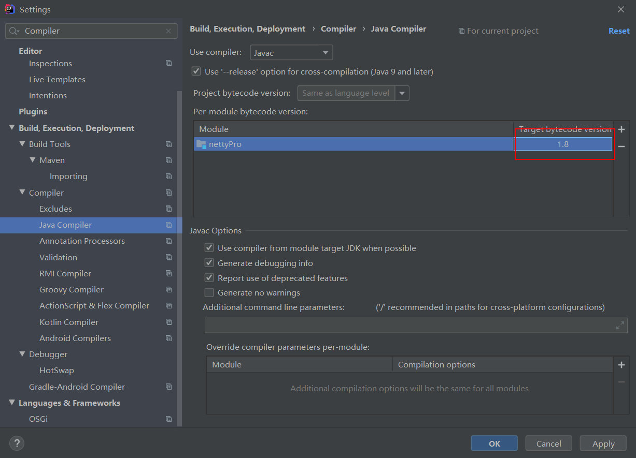Screen dimensions: 636x458
Task: Add a per-module bytecode version entry
Action: click(x=621, y=129)
